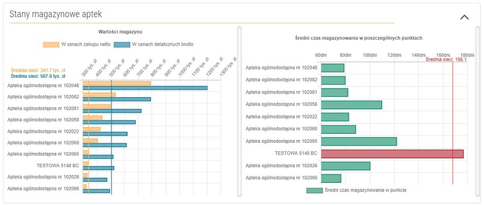Viewport: 484px width, 205px height.
Task: Click the red TESTOWA 5140 BC storage bar
Action: pyautogui.click(x=392, y=154)
